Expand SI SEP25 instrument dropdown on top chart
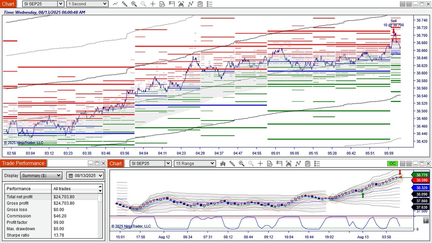Viewport: 432px width, 243px height. [x=61, y=4]
